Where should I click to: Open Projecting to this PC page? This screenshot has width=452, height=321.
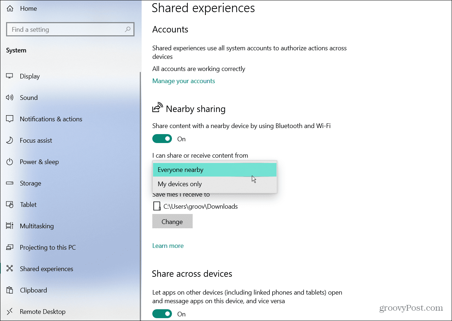(x=48, y=248)
